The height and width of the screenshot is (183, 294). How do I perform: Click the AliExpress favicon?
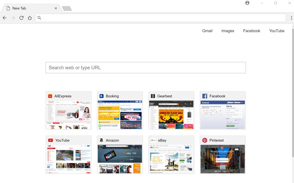(x=50, y=96)
